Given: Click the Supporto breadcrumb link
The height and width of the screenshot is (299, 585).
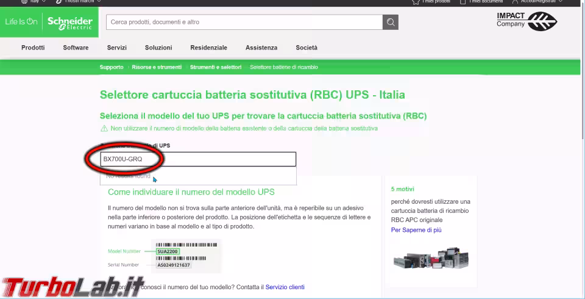Looking at the screenshot, I should click(x=112, y=67).
